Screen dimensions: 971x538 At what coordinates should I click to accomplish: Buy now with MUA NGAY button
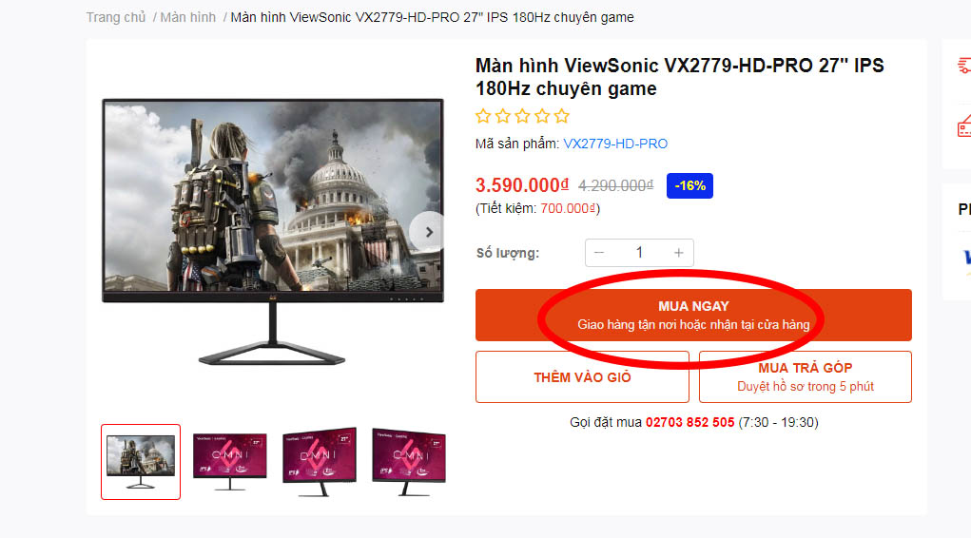[693, 316]
